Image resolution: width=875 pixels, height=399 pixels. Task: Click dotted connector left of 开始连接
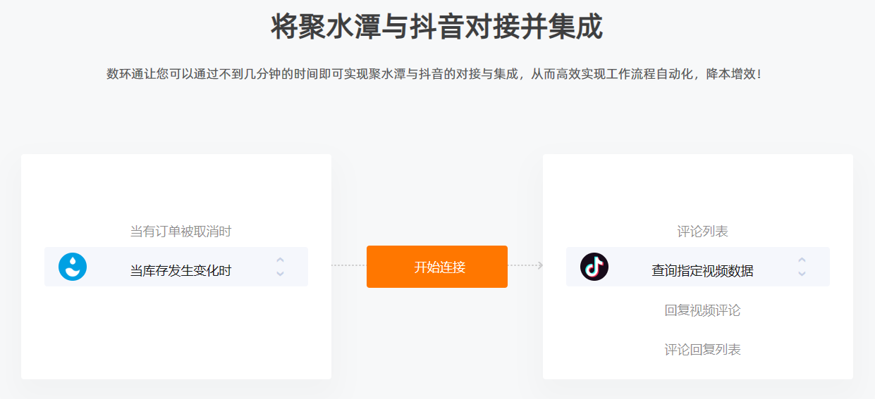(349, 265)
